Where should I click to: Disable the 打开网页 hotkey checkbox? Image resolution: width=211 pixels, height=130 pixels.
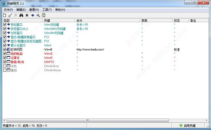5,49
